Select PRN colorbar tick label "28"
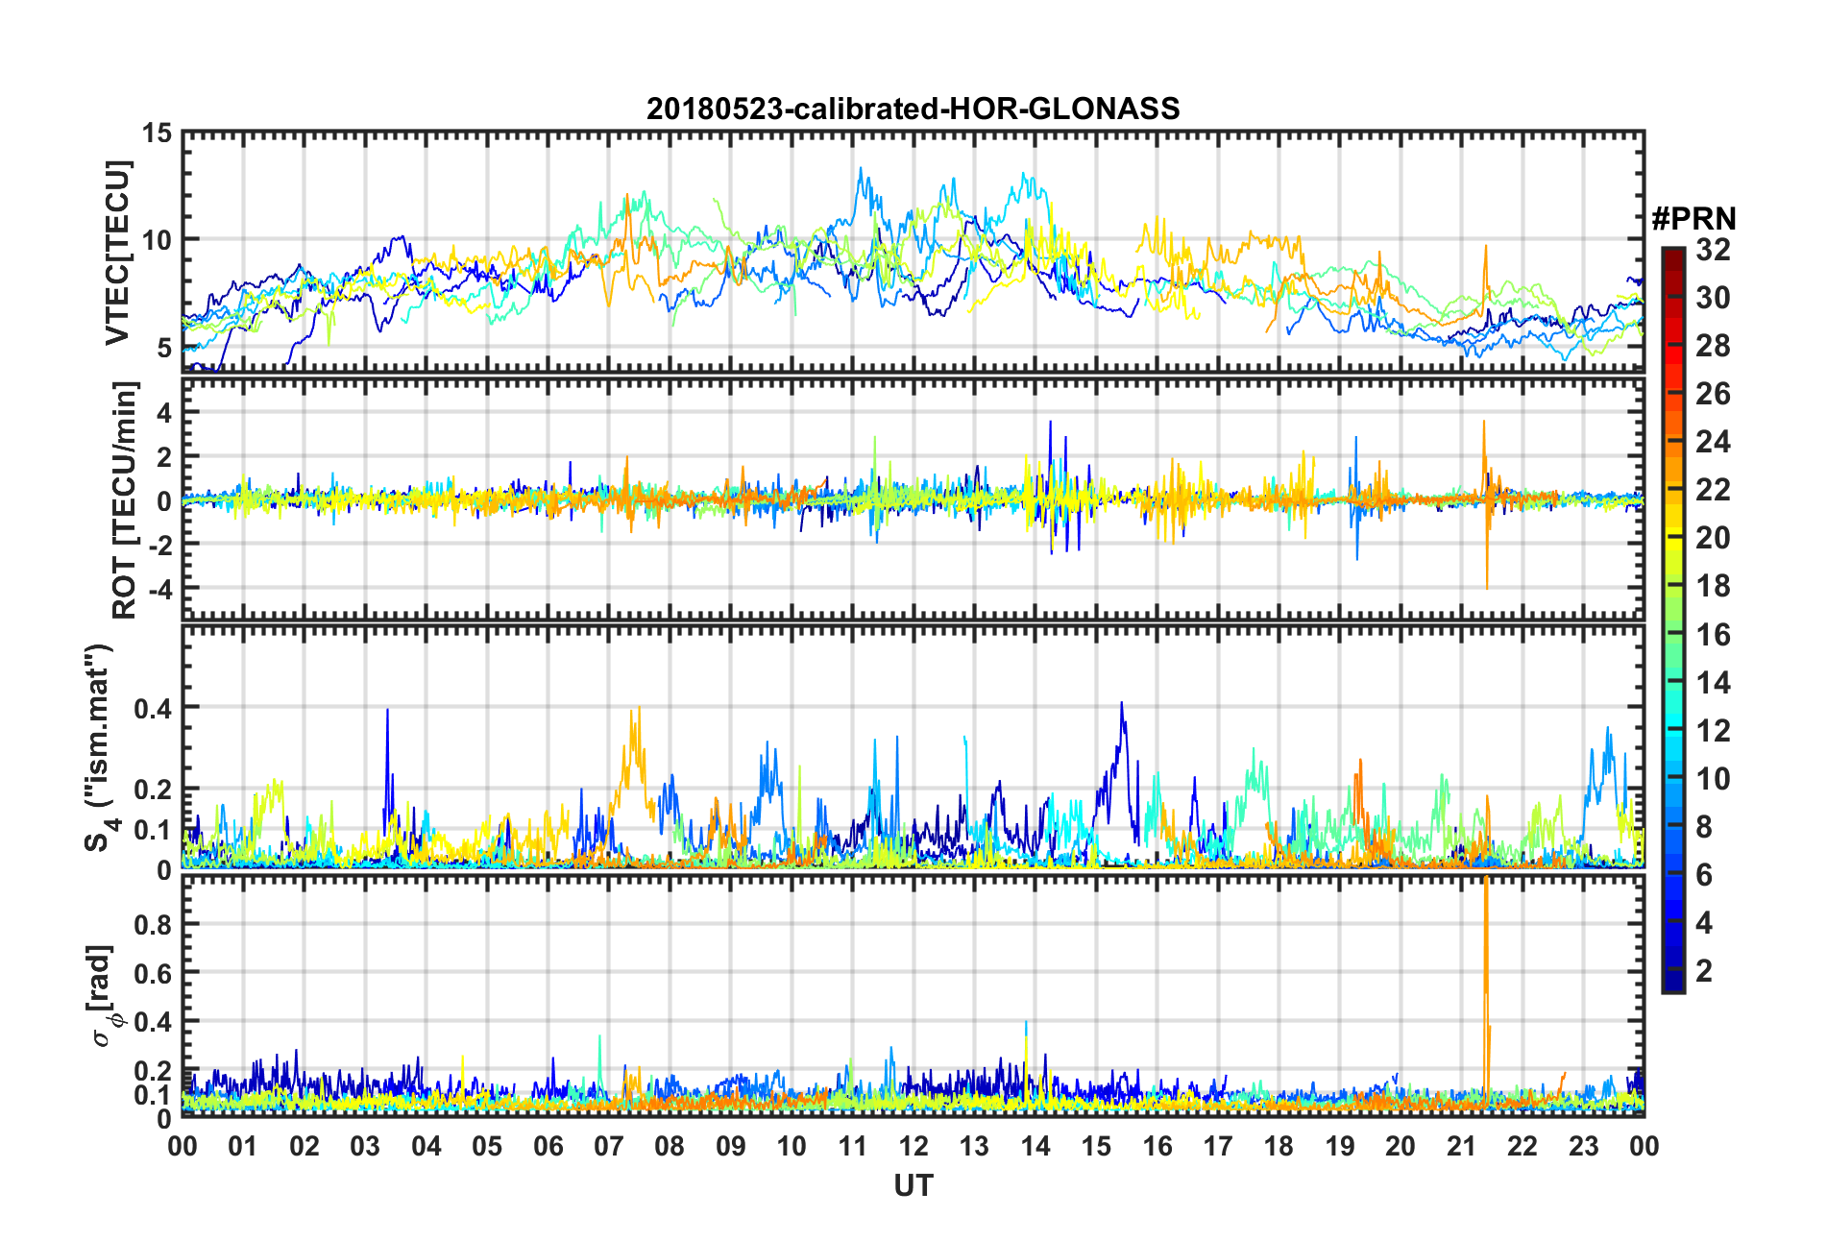 tap(1713, 346)
